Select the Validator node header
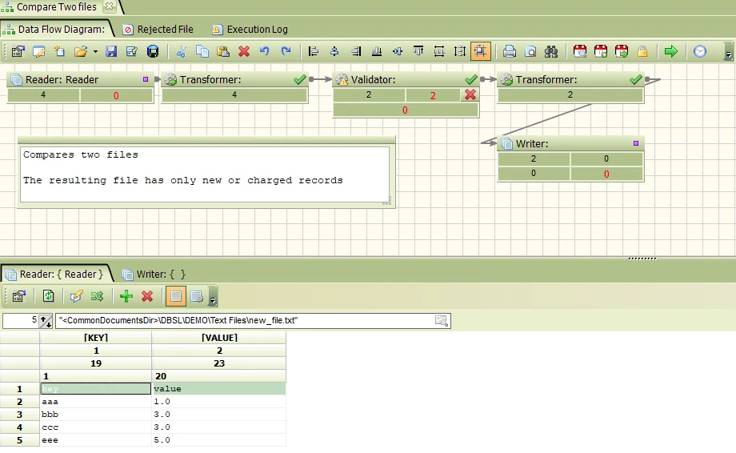This screenshot has height=453, width=736. click(x=406, y=79)
